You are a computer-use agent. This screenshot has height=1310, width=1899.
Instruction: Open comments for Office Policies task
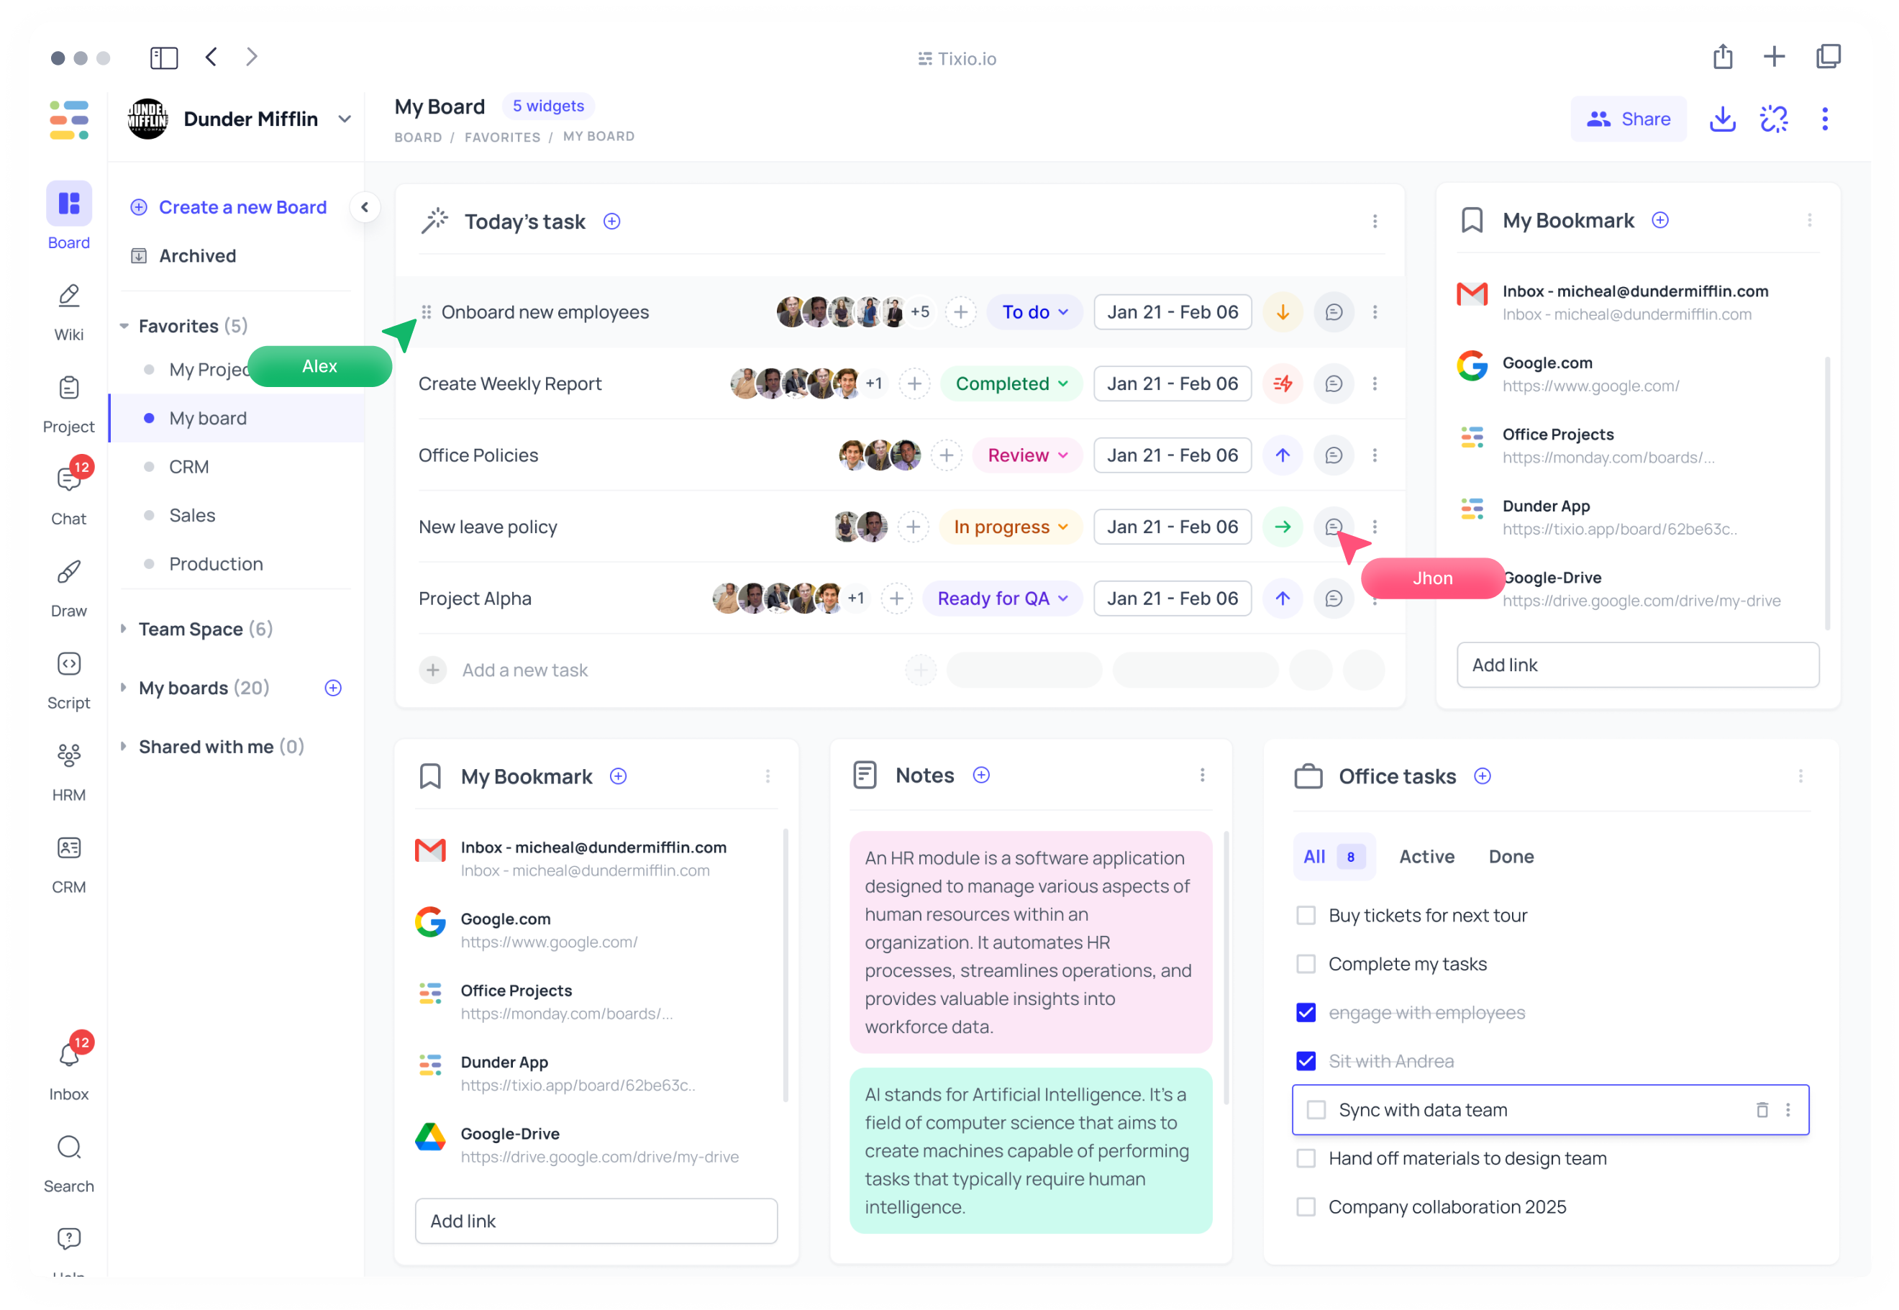1333,455
